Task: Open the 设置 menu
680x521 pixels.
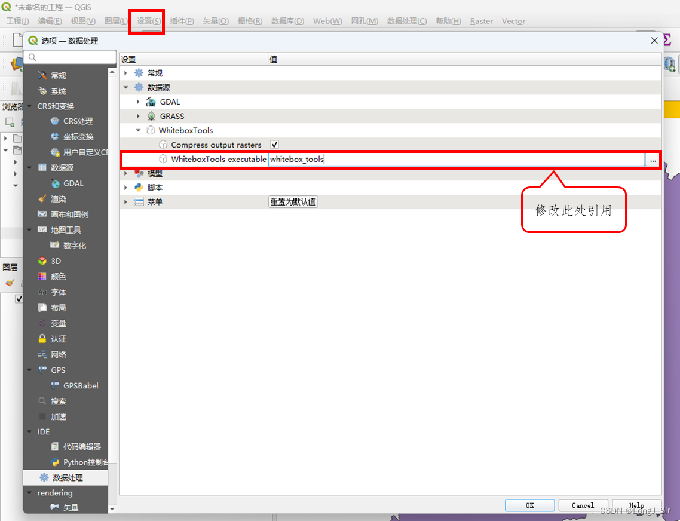Action: (x=146, y=21)
